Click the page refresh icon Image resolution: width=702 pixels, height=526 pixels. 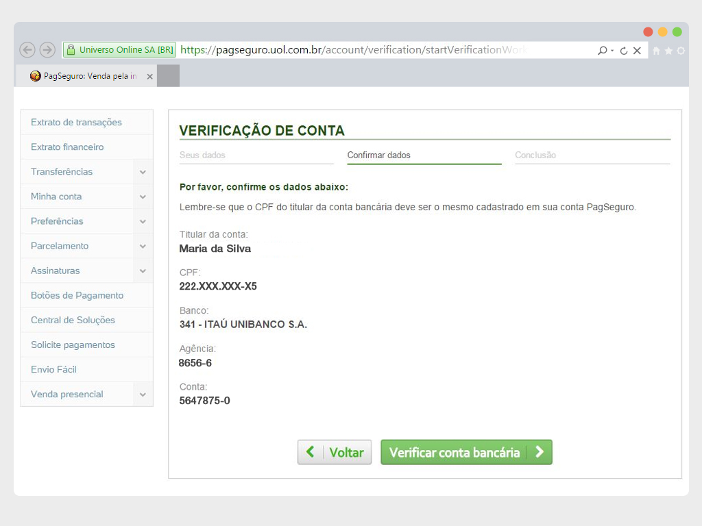pos(624,51)
